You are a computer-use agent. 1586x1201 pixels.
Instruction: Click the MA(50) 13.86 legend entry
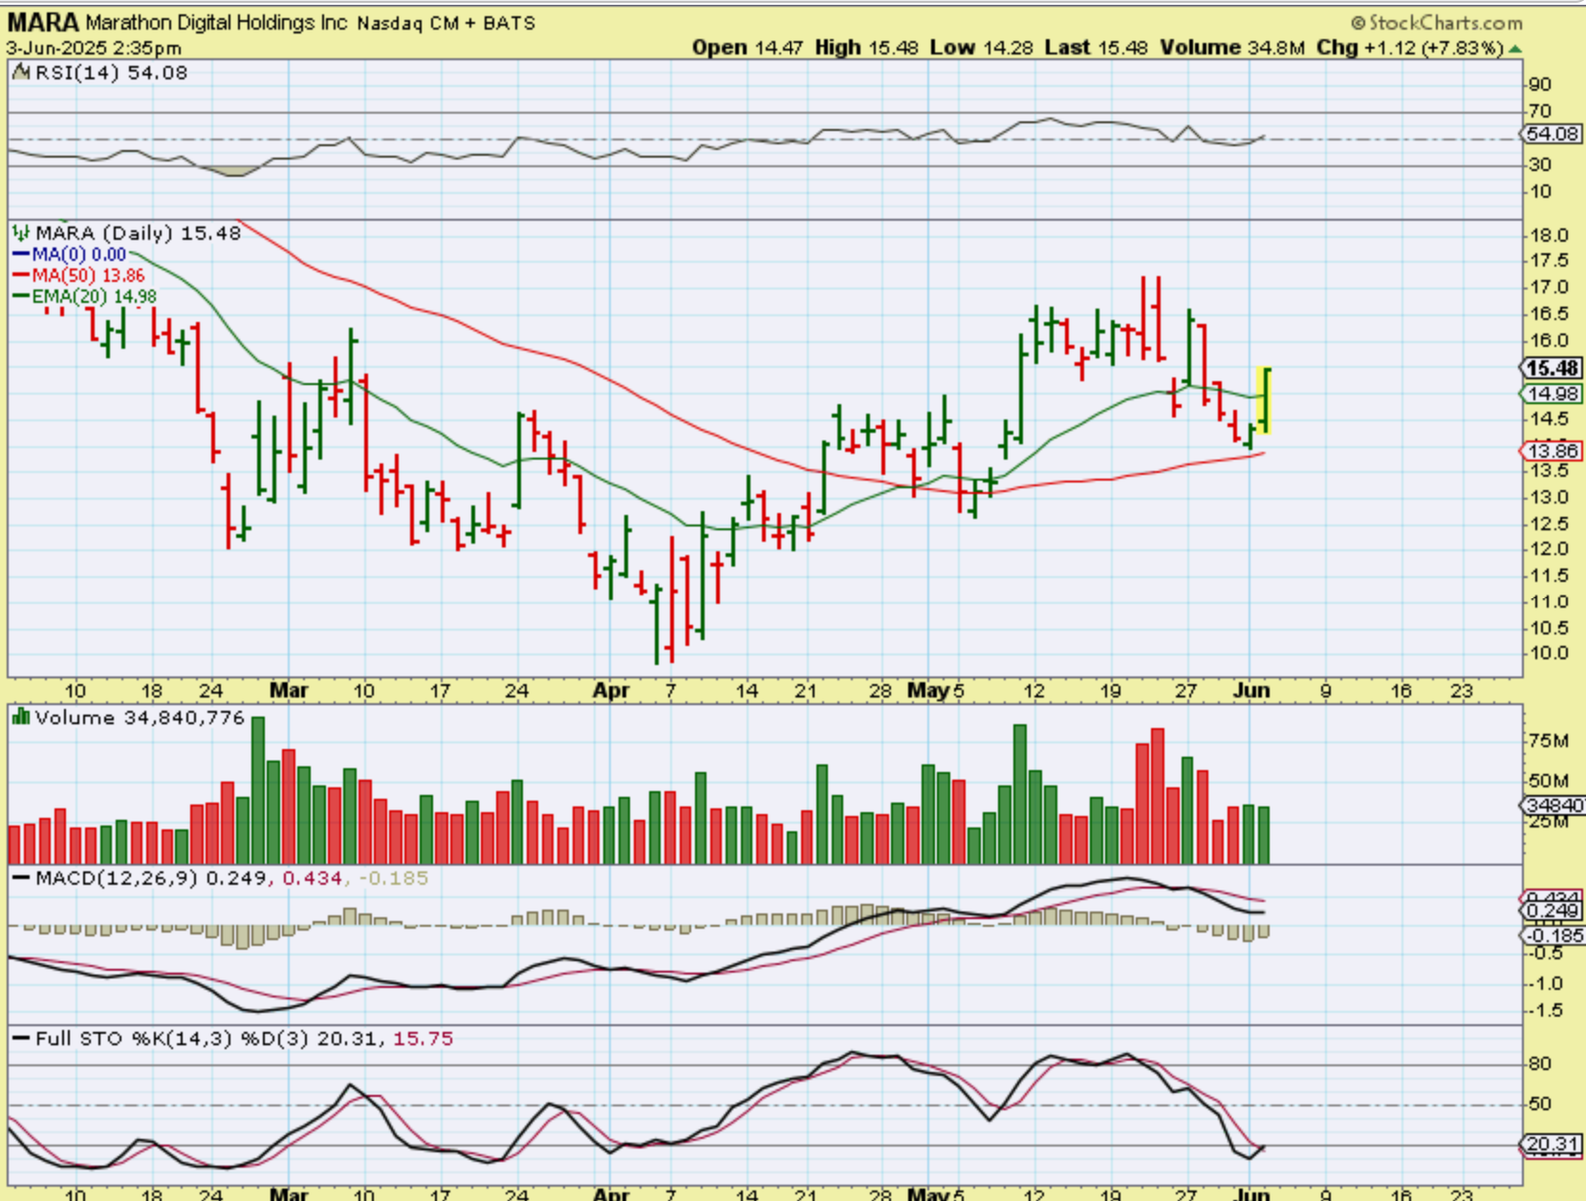click(88, 275)
